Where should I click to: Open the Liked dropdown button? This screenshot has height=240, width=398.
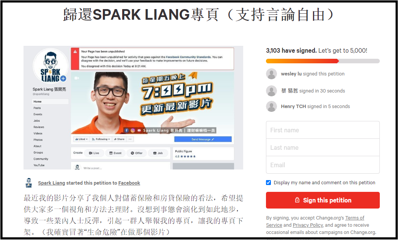coord(81,139)
